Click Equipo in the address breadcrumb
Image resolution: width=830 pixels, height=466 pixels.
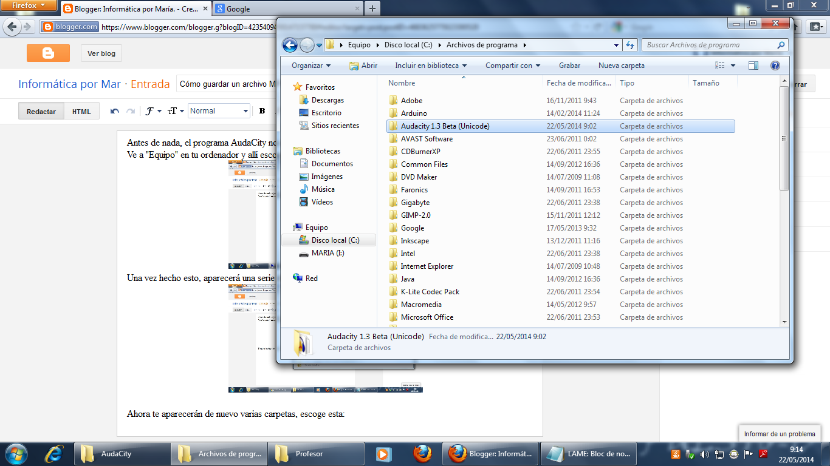(358, 45)
